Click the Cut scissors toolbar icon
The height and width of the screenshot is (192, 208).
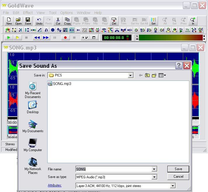58,21
